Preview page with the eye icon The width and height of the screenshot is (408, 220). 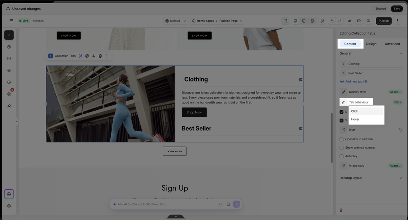point(368,21)
